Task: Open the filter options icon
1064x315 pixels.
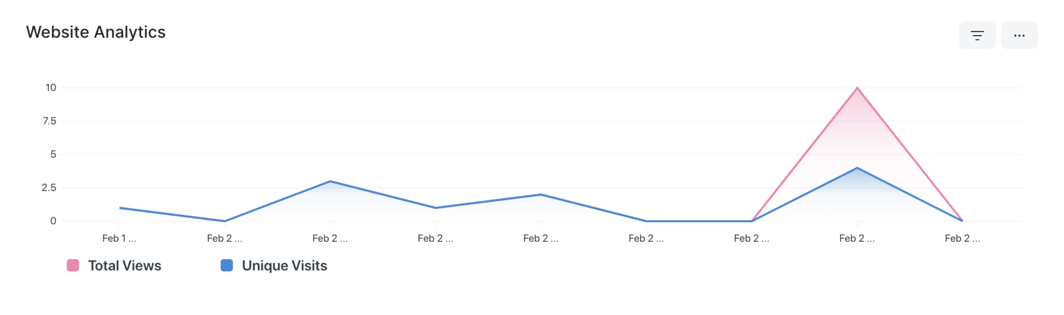Action: point(977,35)
